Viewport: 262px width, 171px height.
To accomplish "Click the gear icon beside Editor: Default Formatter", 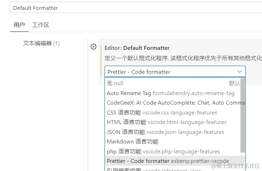I will (x=94, y=47).
